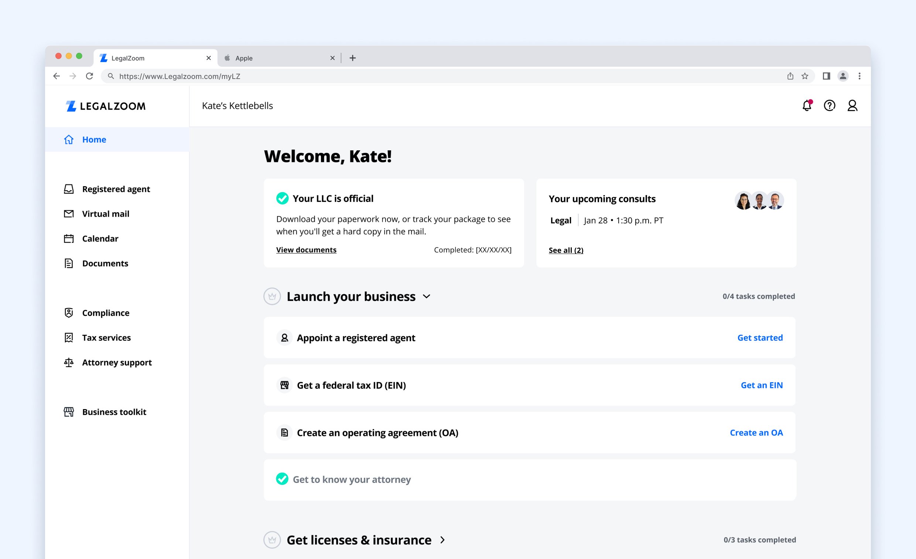
Task: Open the user account profile icon
Action: [x=852, y=106]
